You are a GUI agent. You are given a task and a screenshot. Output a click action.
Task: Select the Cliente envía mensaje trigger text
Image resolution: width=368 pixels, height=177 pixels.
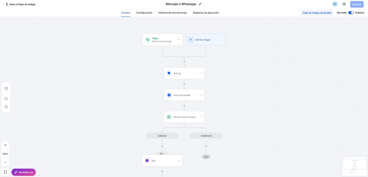coord(161,41)
